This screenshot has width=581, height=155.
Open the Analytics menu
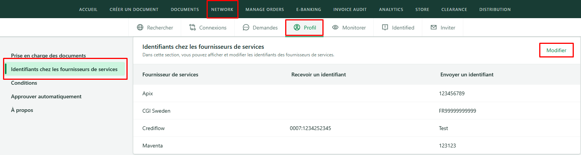pos(391,9)
